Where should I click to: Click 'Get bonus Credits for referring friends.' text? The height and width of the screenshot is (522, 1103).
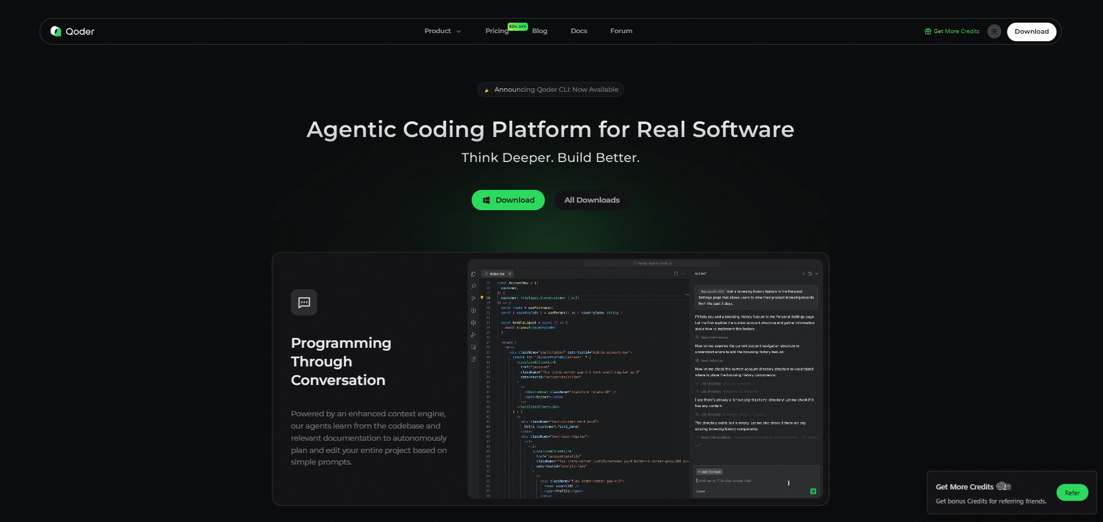991,501
